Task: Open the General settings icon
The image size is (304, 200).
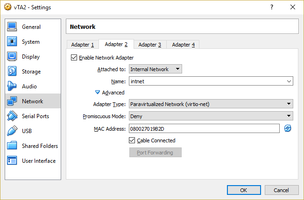Action: point(12,27)
